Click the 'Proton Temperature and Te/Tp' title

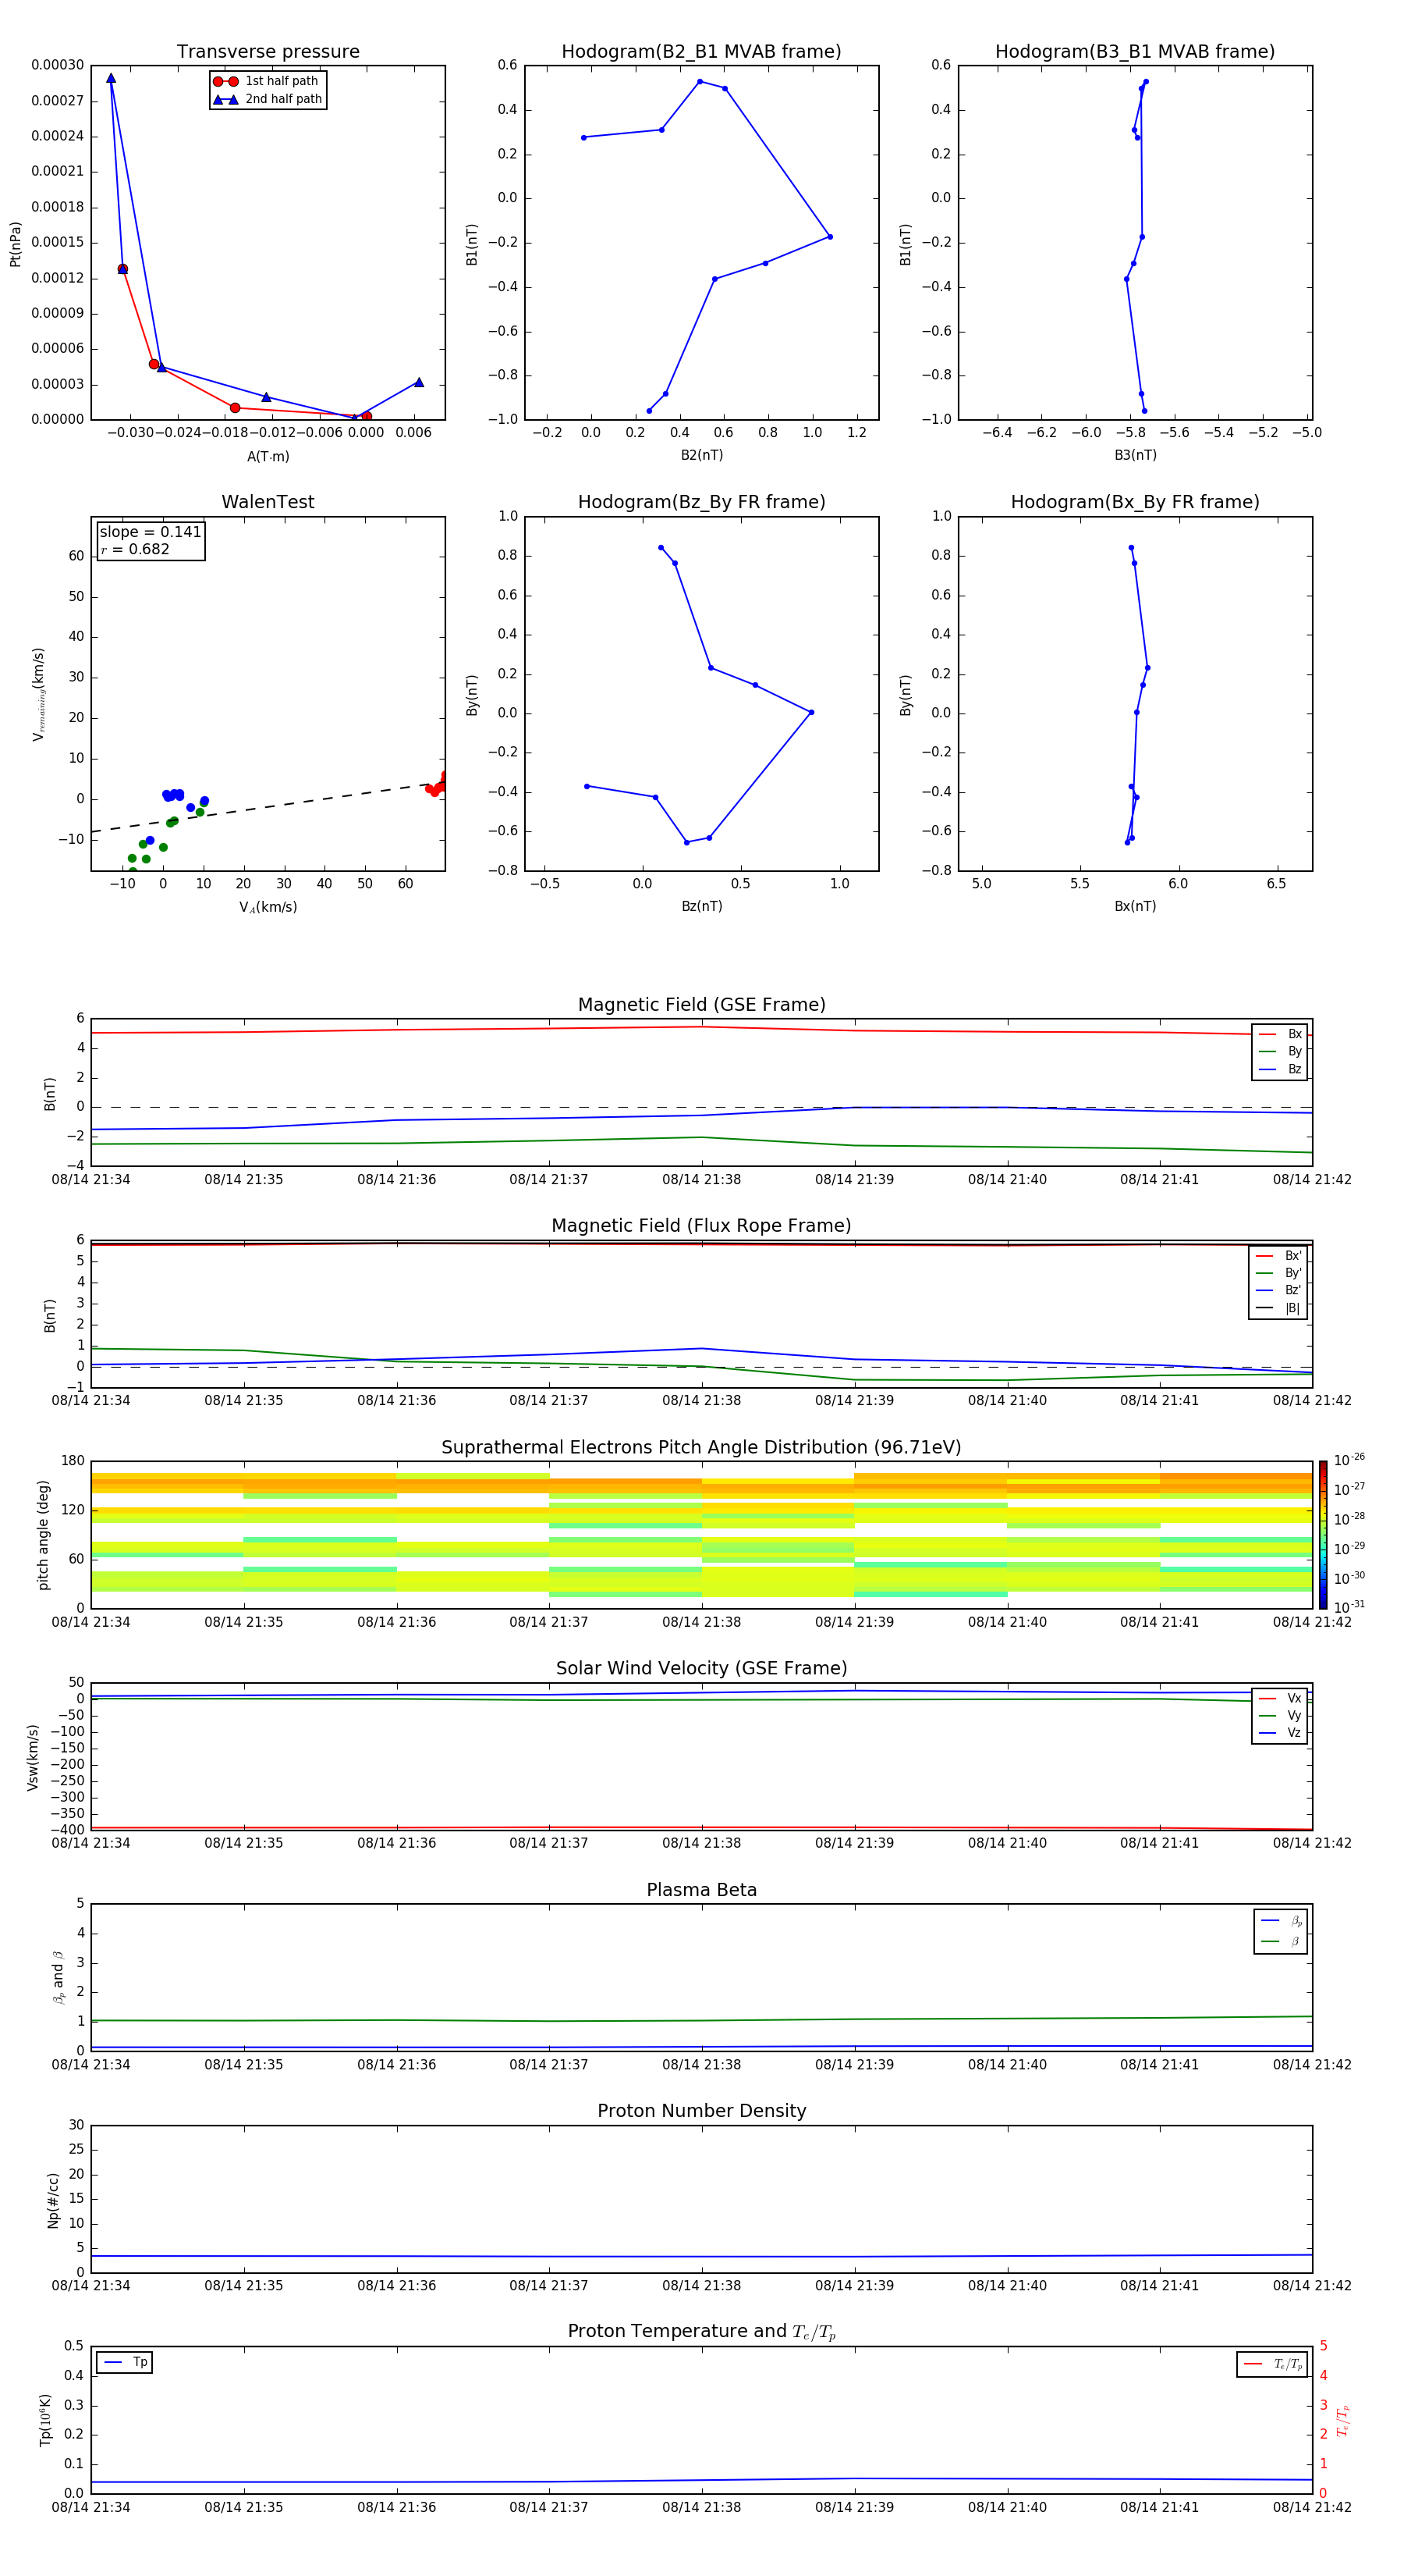click(701, 2331)
